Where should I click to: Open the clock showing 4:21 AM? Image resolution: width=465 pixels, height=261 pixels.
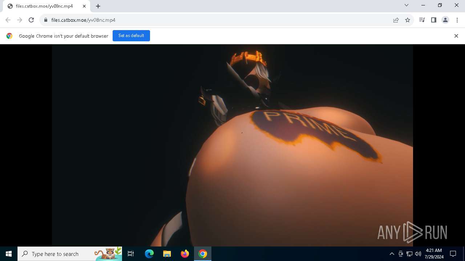(434, 254)
